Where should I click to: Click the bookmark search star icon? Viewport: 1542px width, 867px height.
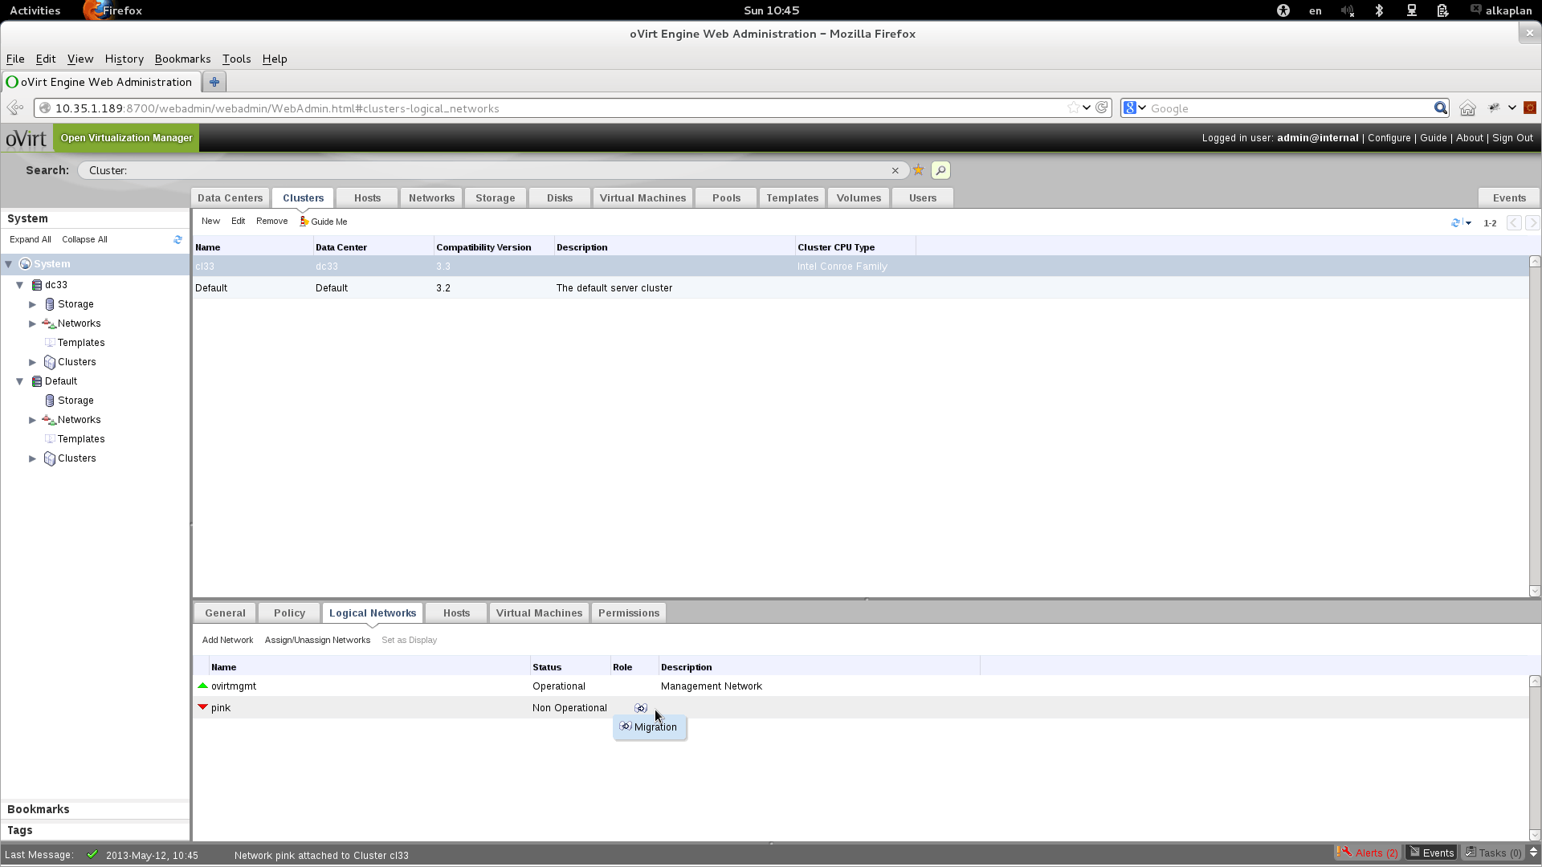pyautogui.click(x=918, y=170)
